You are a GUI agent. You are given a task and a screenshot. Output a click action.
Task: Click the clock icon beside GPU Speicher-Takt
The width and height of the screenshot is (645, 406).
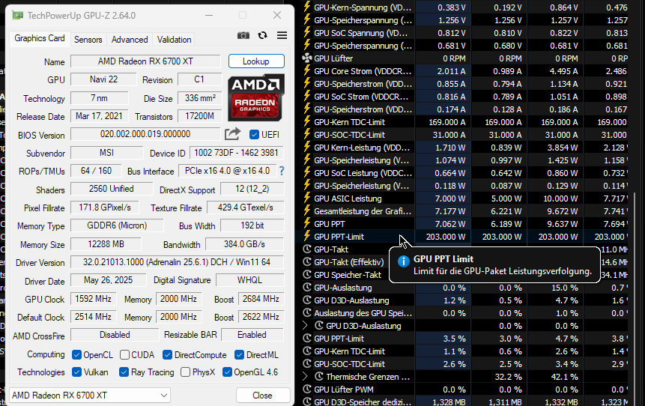pyautogui.click(x=307, y=274)
